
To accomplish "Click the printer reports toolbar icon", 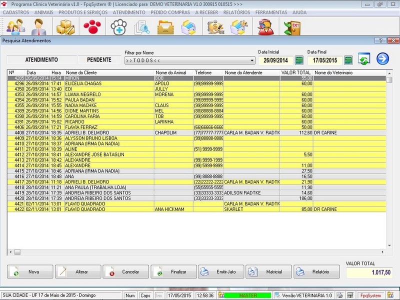I will (239, 27).
